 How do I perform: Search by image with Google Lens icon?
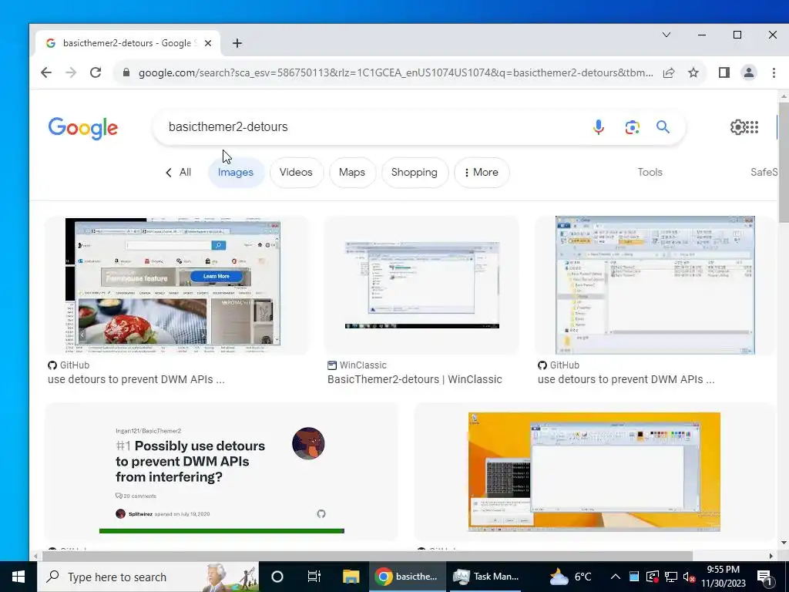click(x=633, y=127)
